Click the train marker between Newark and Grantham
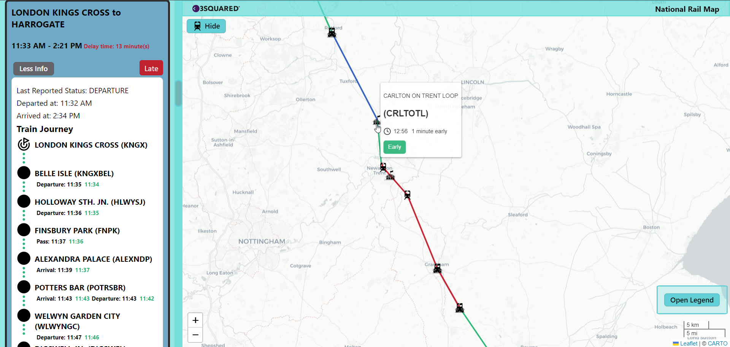The height and width of the screenshot is (347, 730). coord(407,195)
